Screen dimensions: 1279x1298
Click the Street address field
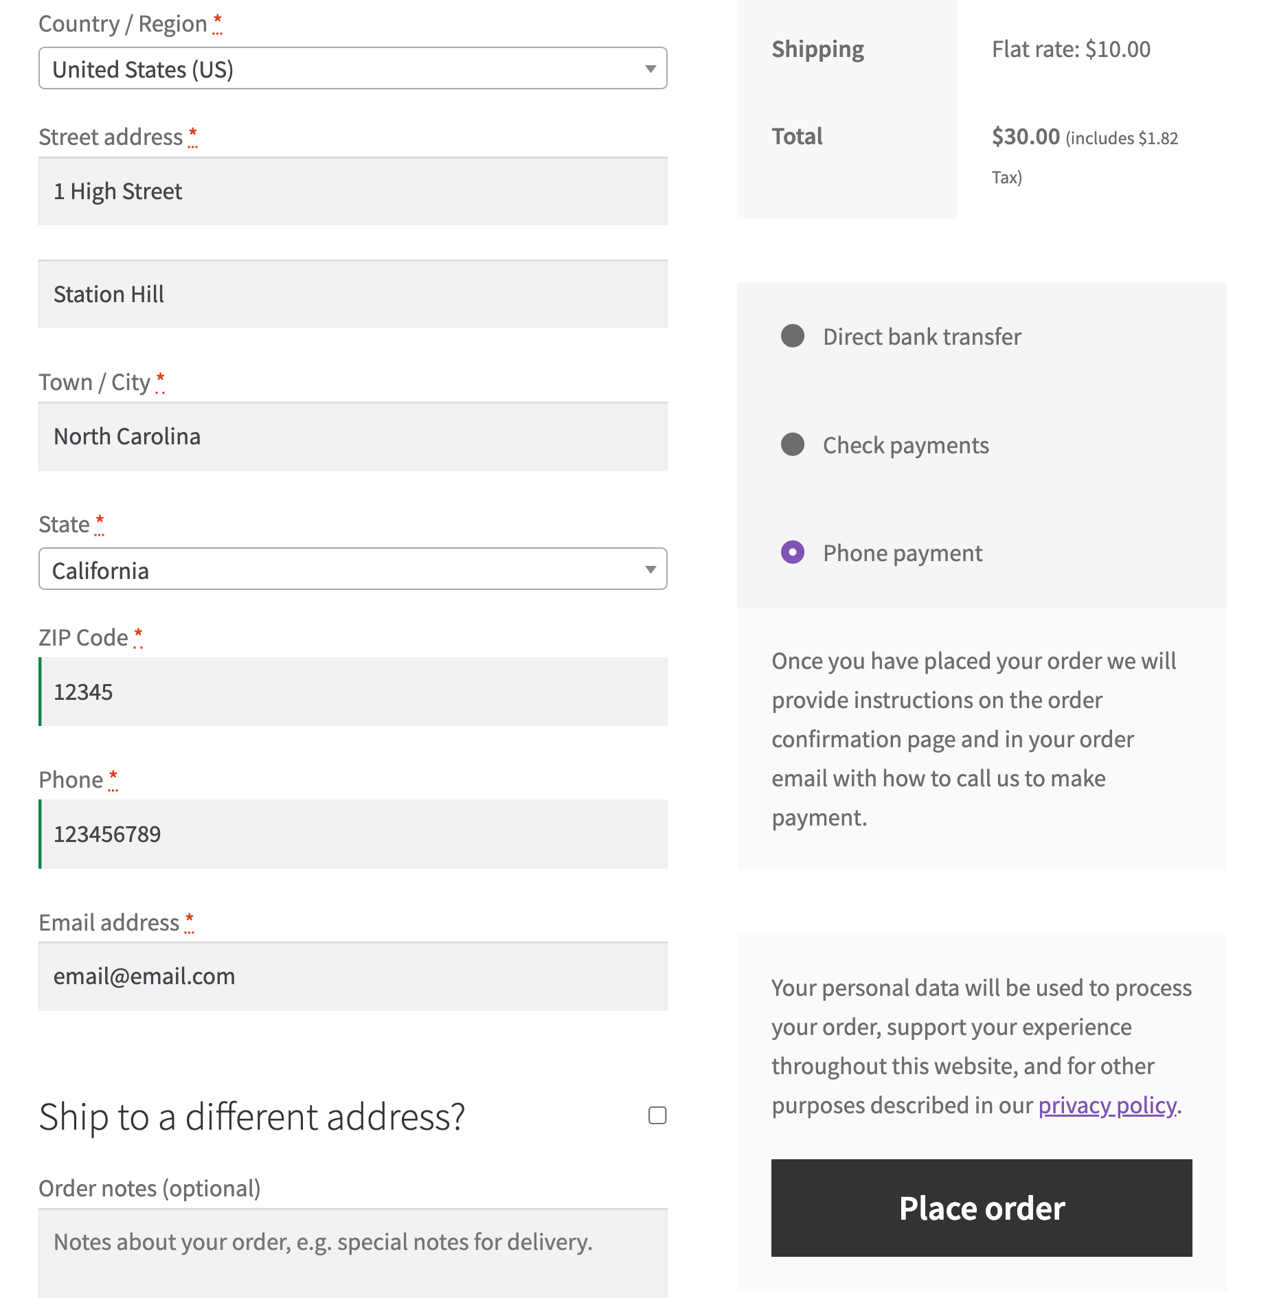352,192
